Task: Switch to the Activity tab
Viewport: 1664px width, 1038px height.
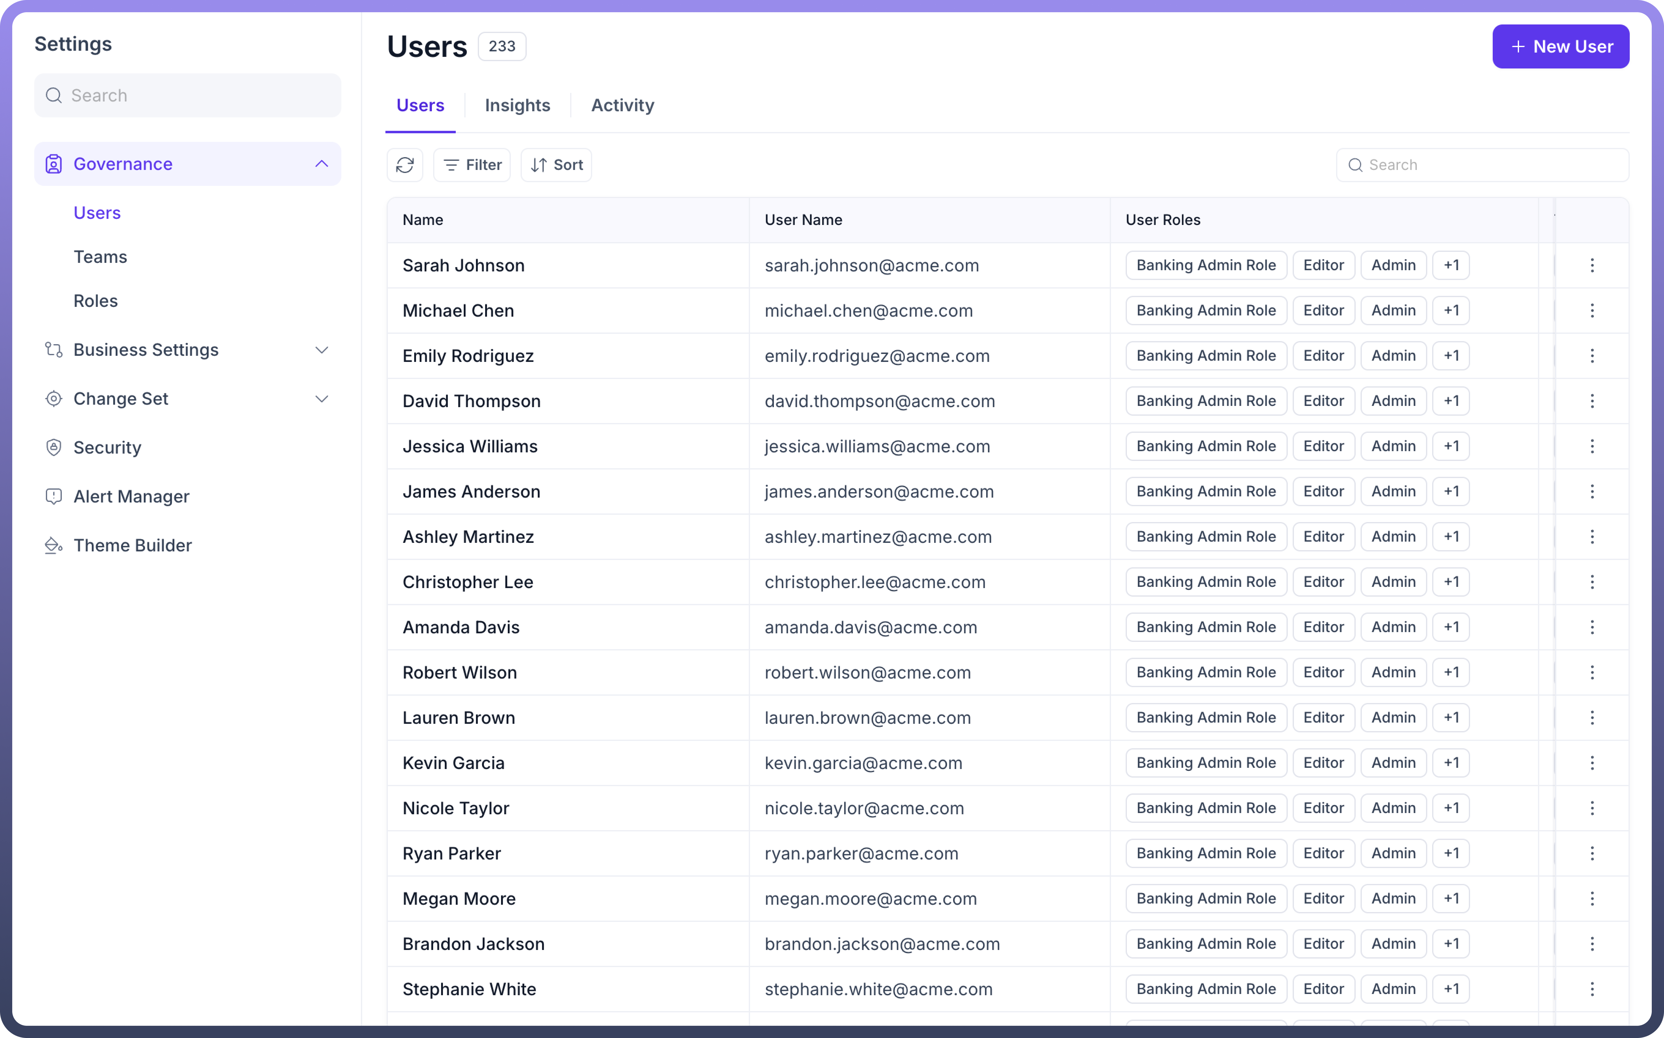Action: 622,105
